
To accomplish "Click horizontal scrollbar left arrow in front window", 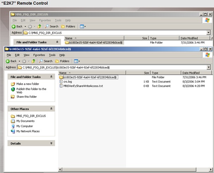I will [x=60, y=169].
